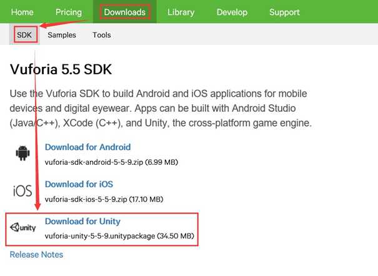Go to the Pricing page
This screenshot has width=378, height=276.
pyautogui.click(x=69, y=12)
